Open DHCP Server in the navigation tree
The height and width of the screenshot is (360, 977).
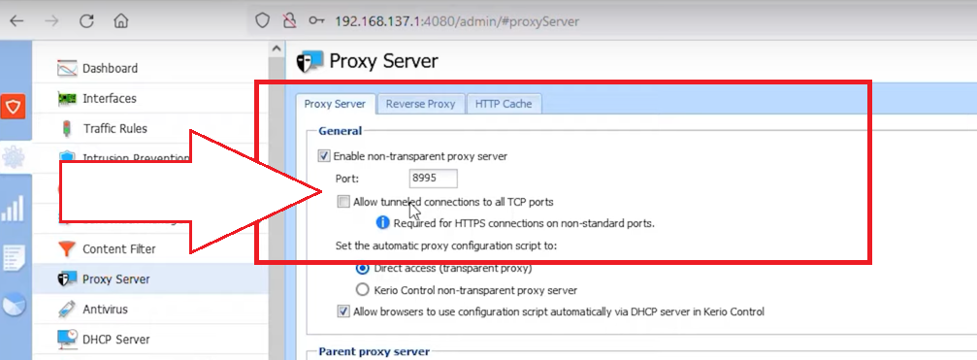pos(116,340)
